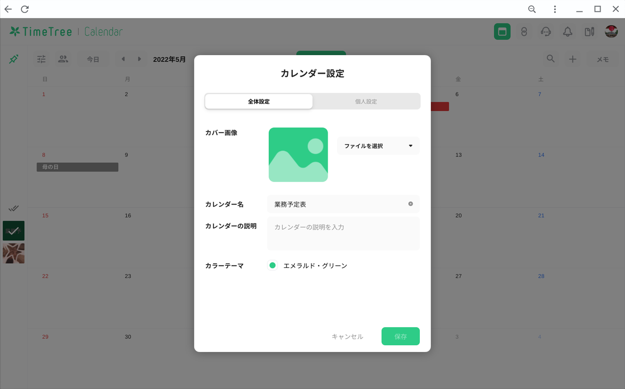The image size is (625, 389).
Task: Click the カレンダーの説明 text area
Action: pos(343,234)
